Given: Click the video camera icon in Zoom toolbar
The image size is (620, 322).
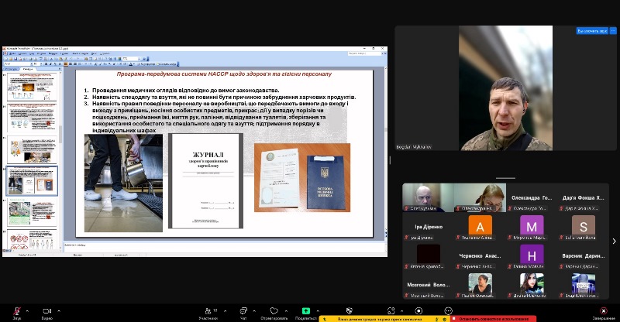Looking at the screenshot, I should coord(46,310).
